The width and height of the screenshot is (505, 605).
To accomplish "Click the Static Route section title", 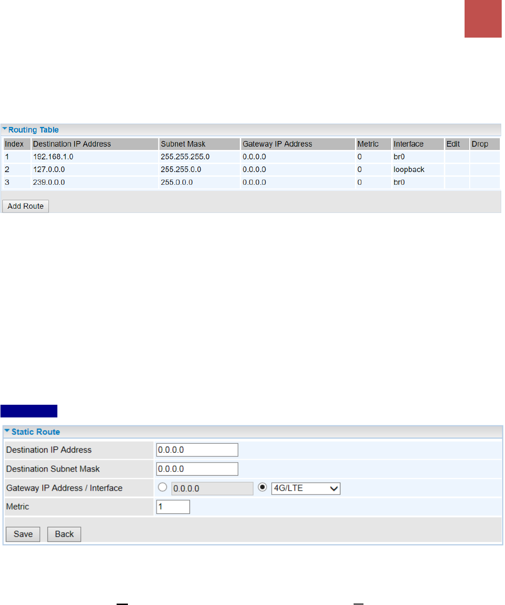I will tap(36, 432).
